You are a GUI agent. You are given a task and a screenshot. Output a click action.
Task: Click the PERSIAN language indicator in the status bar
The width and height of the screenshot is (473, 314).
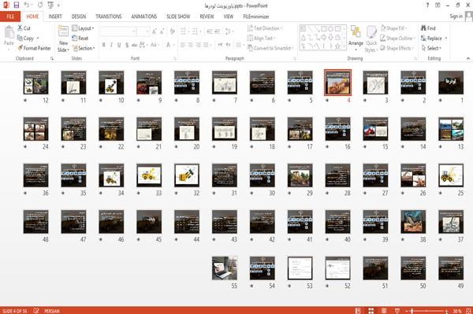52,311
